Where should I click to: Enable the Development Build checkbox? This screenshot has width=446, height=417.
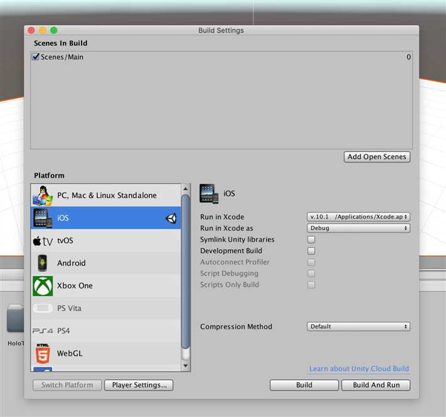click(311, 251)
